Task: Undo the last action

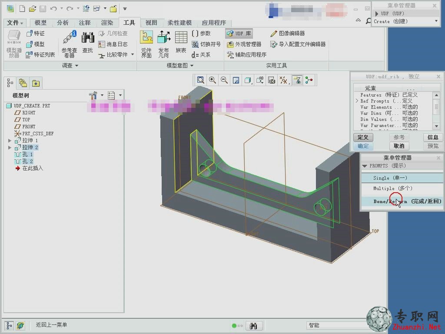Action: (x=53, y=9)
